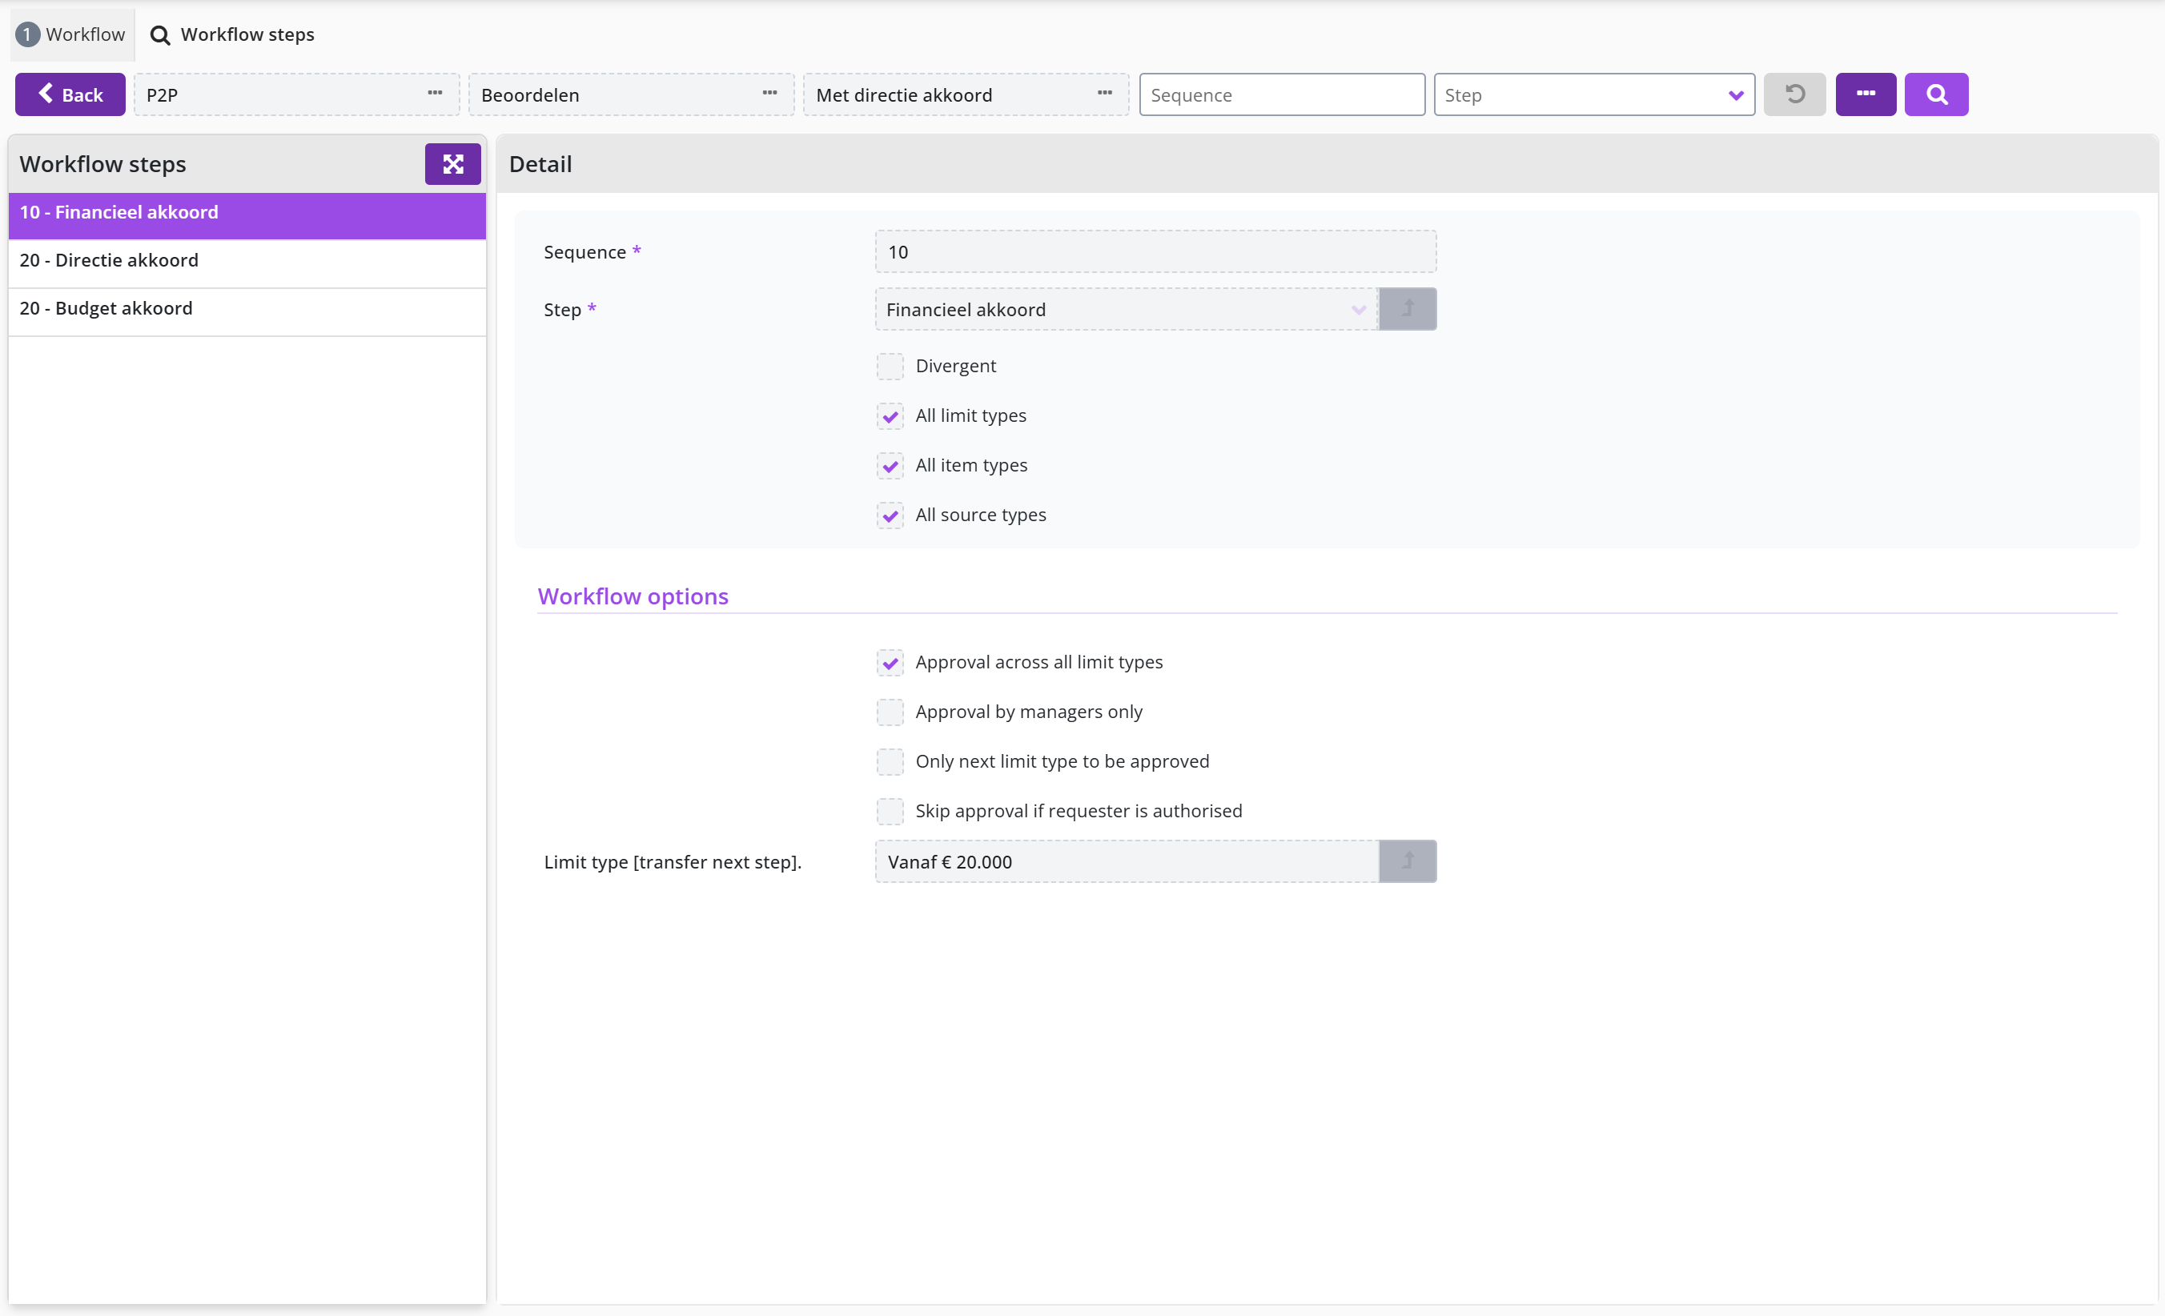Open lookup ellipsis for Met directie akkoord
The height and width of the screenshot is (1316, 2165).
point(1104,94)
